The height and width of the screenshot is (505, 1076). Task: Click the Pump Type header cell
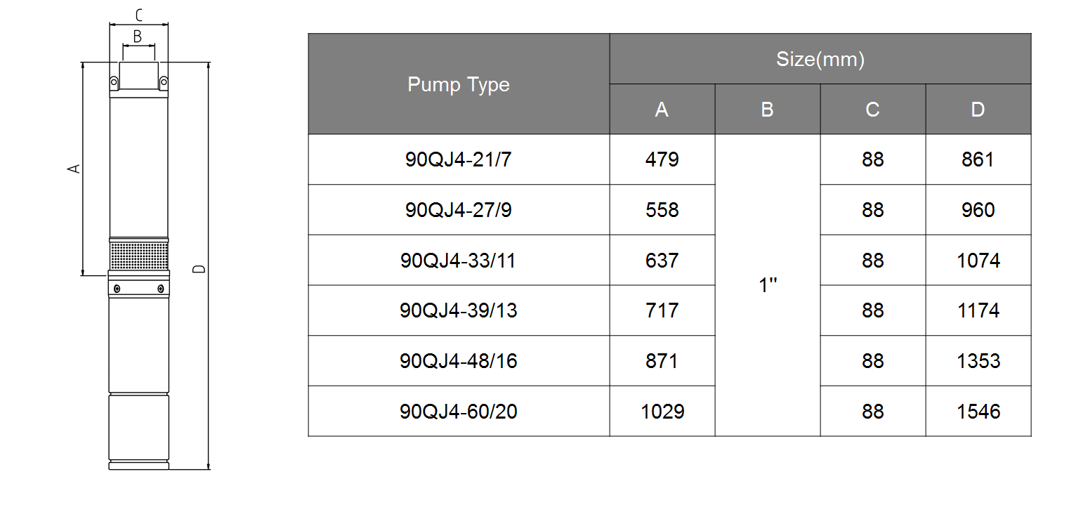coord(459,84)
